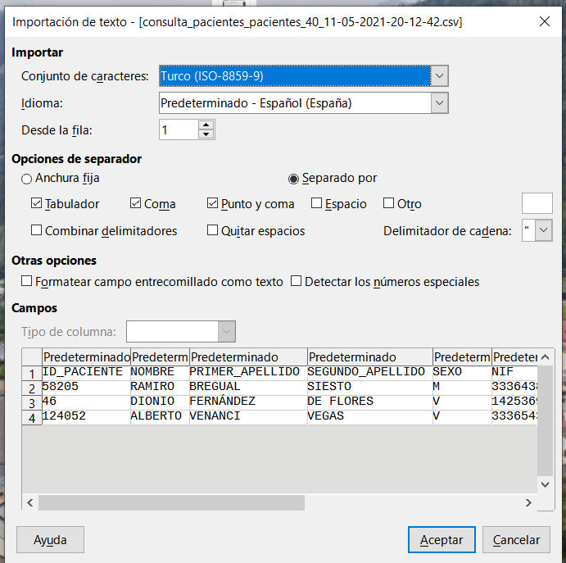The image size is (566, 563).
Task: Select the Separado por radio option
Action: coord(293,178)
